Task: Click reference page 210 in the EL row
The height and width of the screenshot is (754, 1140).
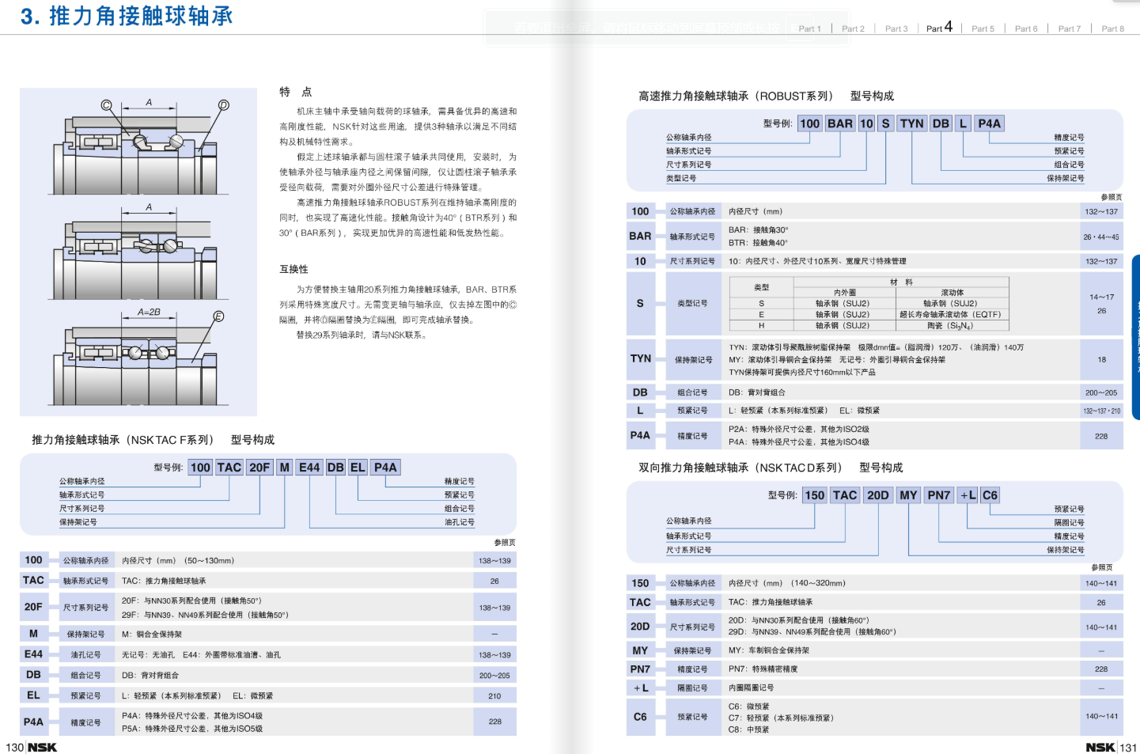Action: click(494, 696)
